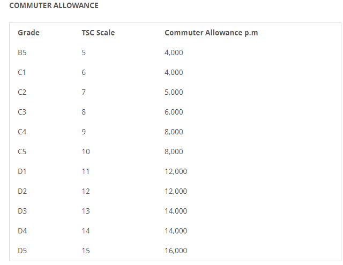This screenshot has width=343, height=265.
Task: Select grade D5 cell
Action: (x=22, y=251)
